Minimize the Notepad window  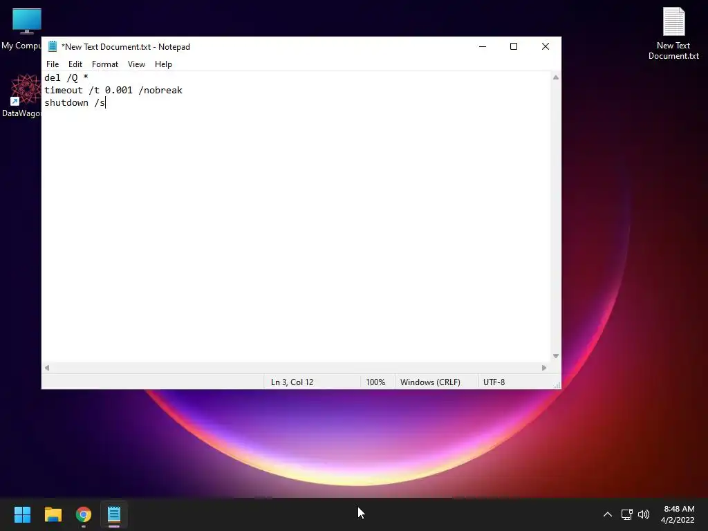point(482,46)
